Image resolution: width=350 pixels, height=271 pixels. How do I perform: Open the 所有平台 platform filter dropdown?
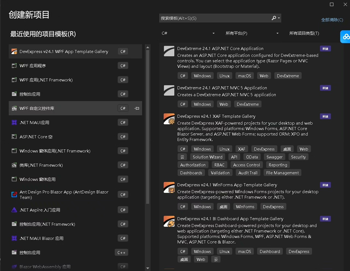252,33
